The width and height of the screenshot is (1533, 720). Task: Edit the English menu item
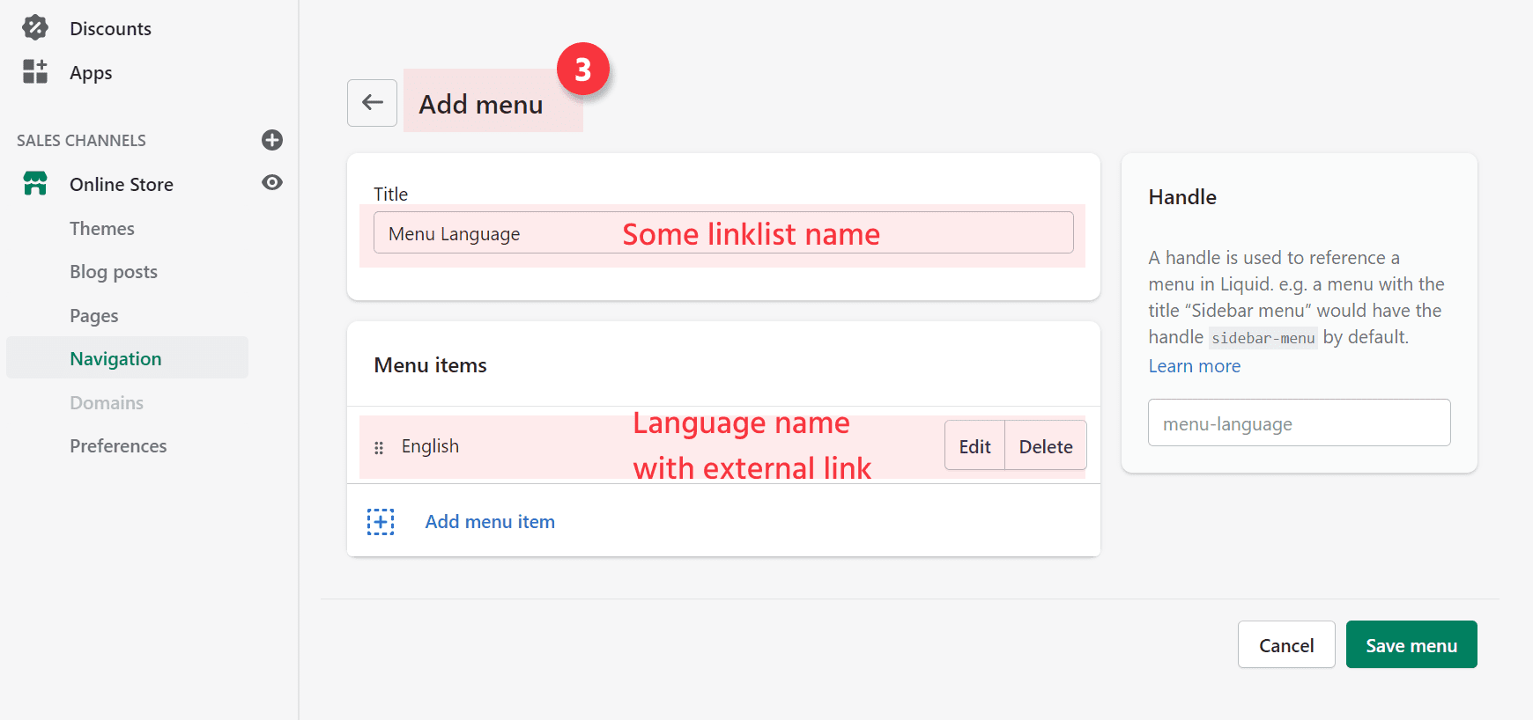coord(974,446)
